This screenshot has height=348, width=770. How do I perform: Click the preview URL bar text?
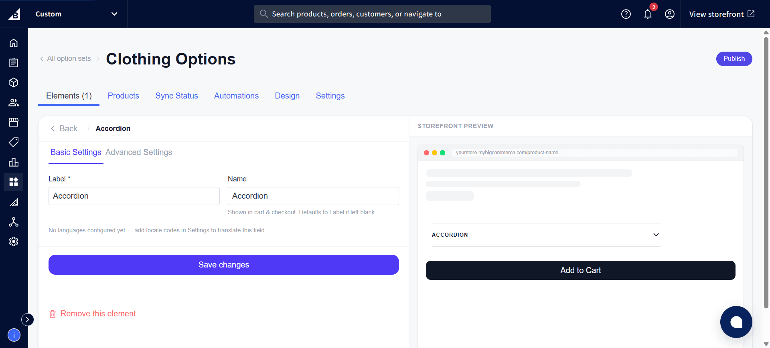tap(507, 153)
